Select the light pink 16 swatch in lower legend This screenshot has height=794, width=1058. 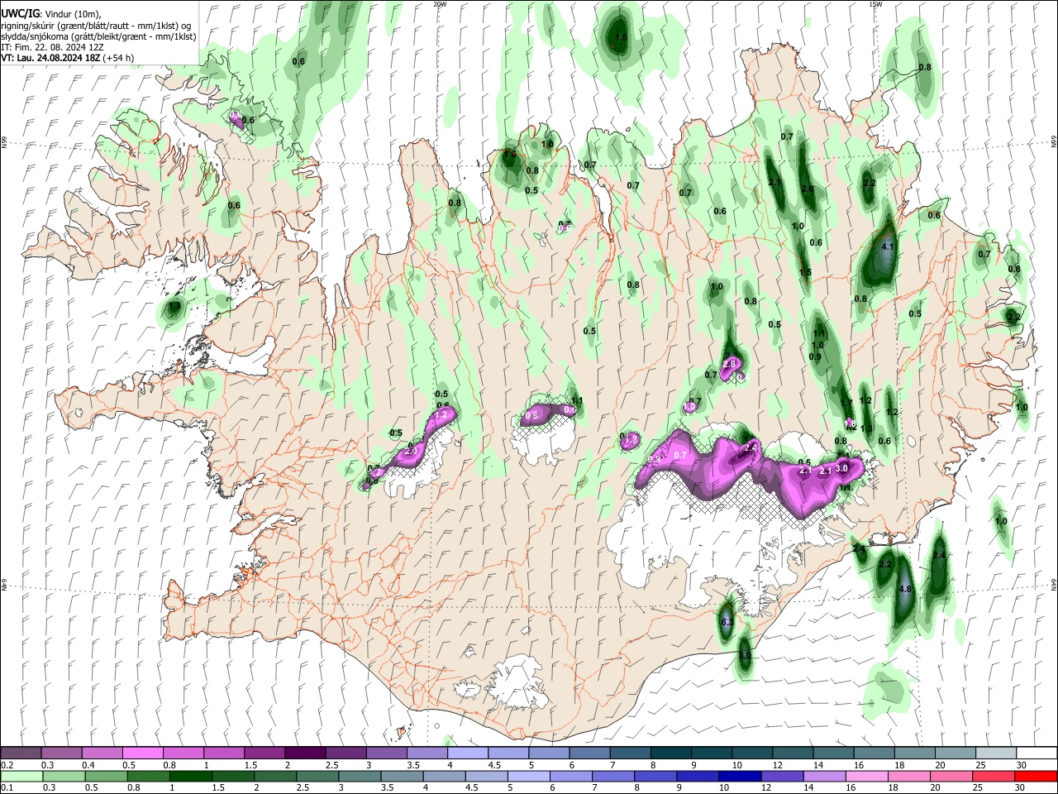pos(867,776)
